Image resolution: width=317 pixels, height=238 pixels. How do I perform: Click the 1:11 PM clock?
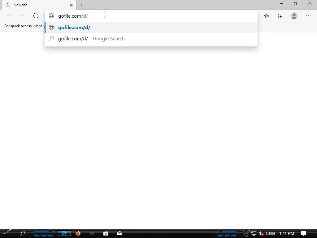286,233
